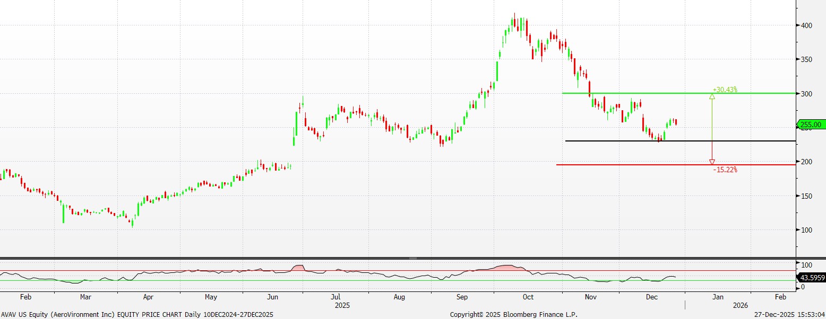Click the May month label

pyautogui.click(x=211, y=297)
